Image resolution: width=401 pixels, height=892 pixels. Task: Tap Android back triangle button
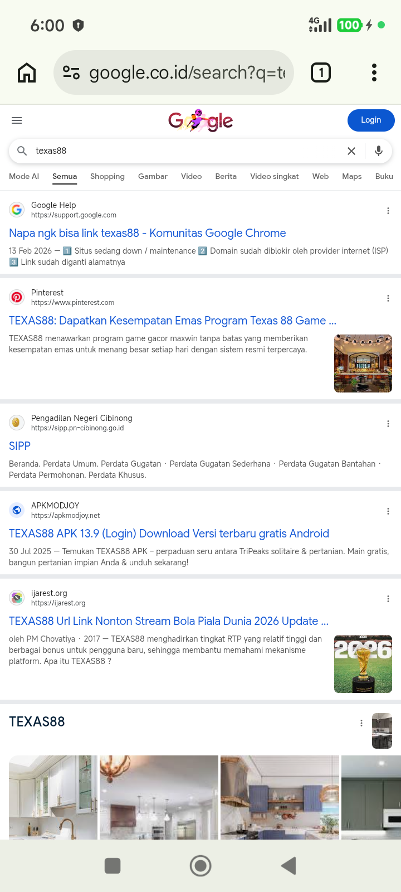click(288, 866)
